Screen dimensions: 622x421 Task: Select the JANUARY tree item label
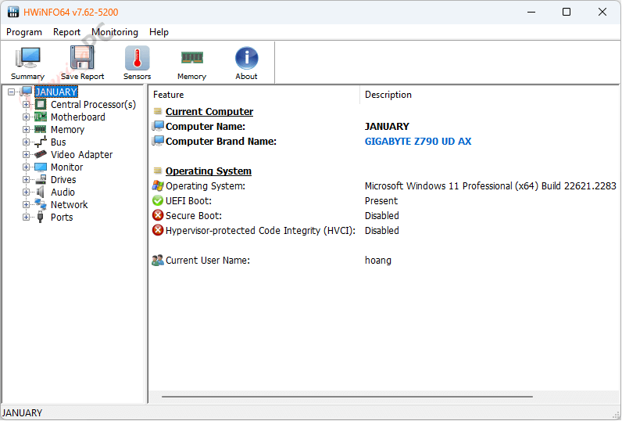pyautogui.click(x=56, y=92)
